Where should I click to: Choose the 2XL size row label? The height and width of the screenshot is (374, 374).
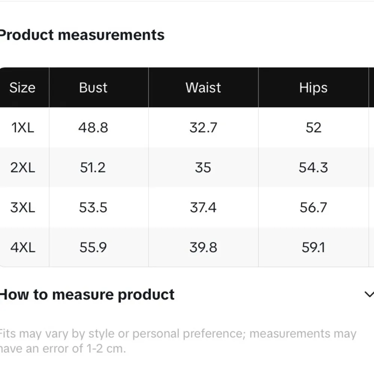[22, 168]
